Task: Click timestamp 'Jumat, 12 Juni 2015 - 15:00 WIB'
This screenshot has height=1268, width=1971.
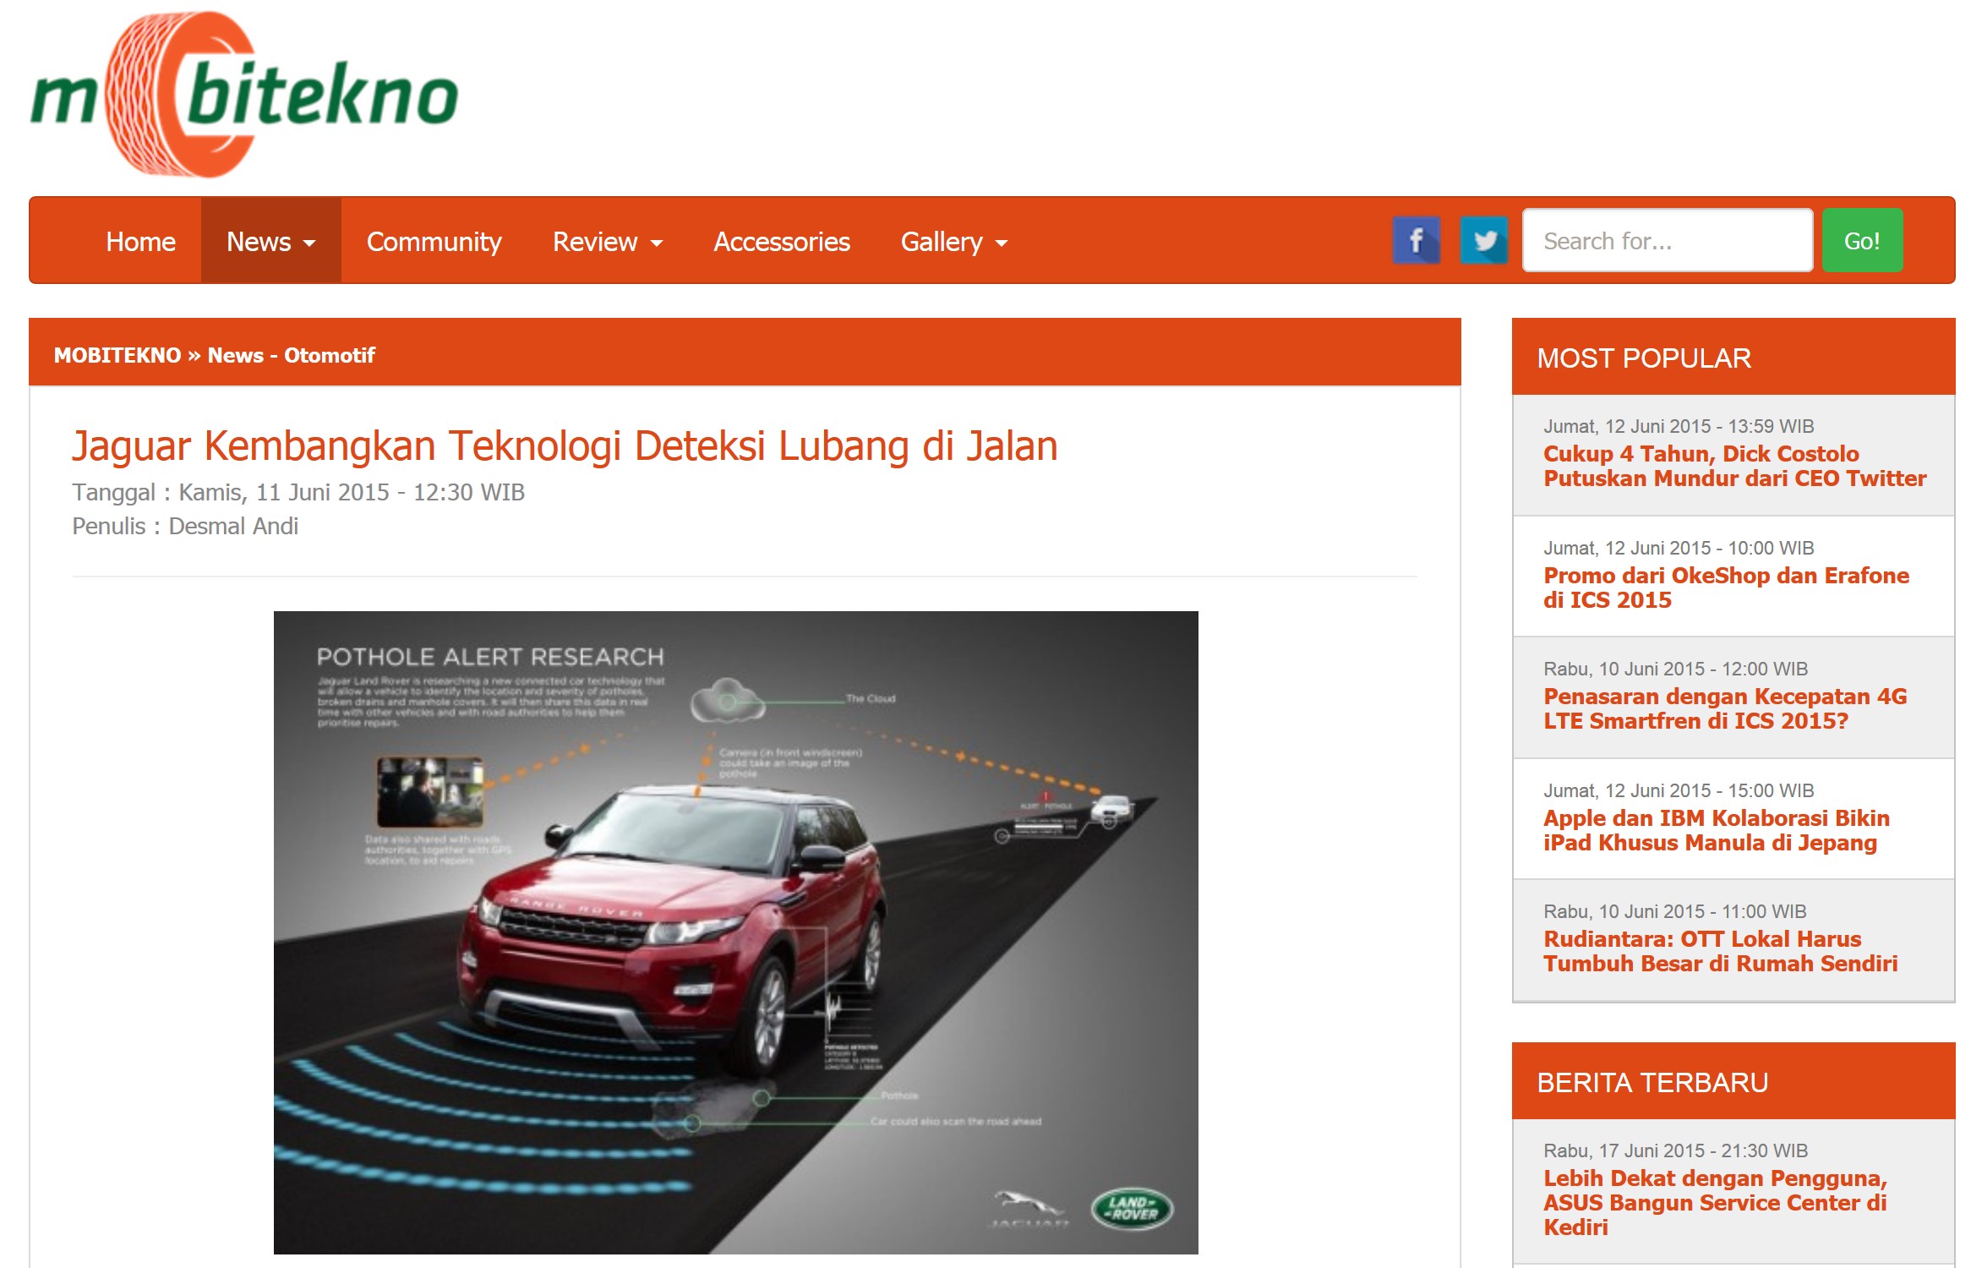Action: point(1679,790)
